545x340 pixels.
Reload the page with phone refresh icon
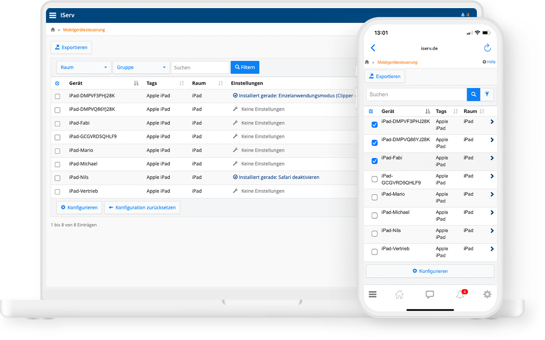click(x=488, y=48)
